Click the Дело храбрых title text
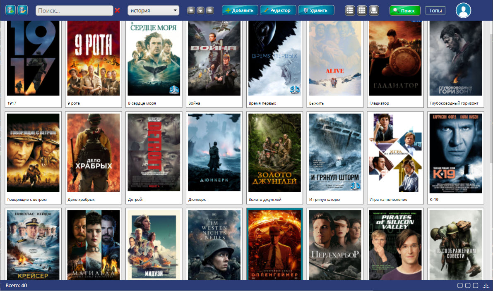The height and width of the screenshot is (291, 493). (x=81, y=199)
